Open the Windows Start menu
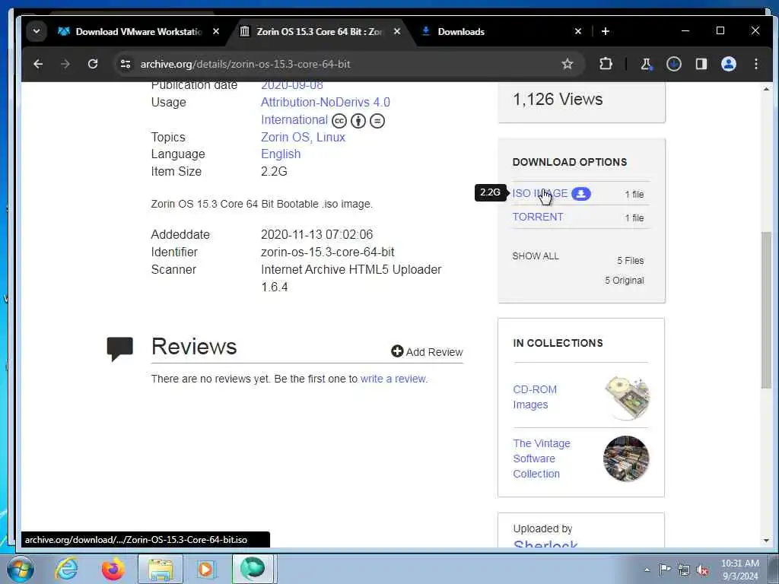This screenshot has height=584, width=779. pyautogui.click(x=21, y=569)
